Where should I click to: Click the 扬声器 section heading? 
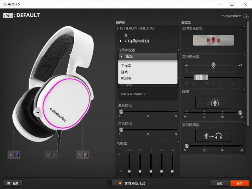point(121,23)
